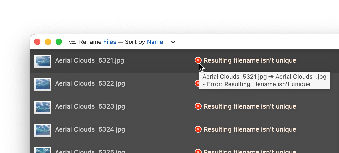Click error message in Aerial Clouds_5324.jpg row
The height and width of the screenshot is (153, 339).
point(250,129)
